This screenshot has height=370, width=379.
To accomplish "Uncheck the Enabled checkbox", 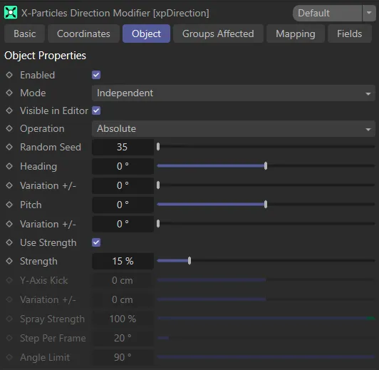I will [96, 75].
